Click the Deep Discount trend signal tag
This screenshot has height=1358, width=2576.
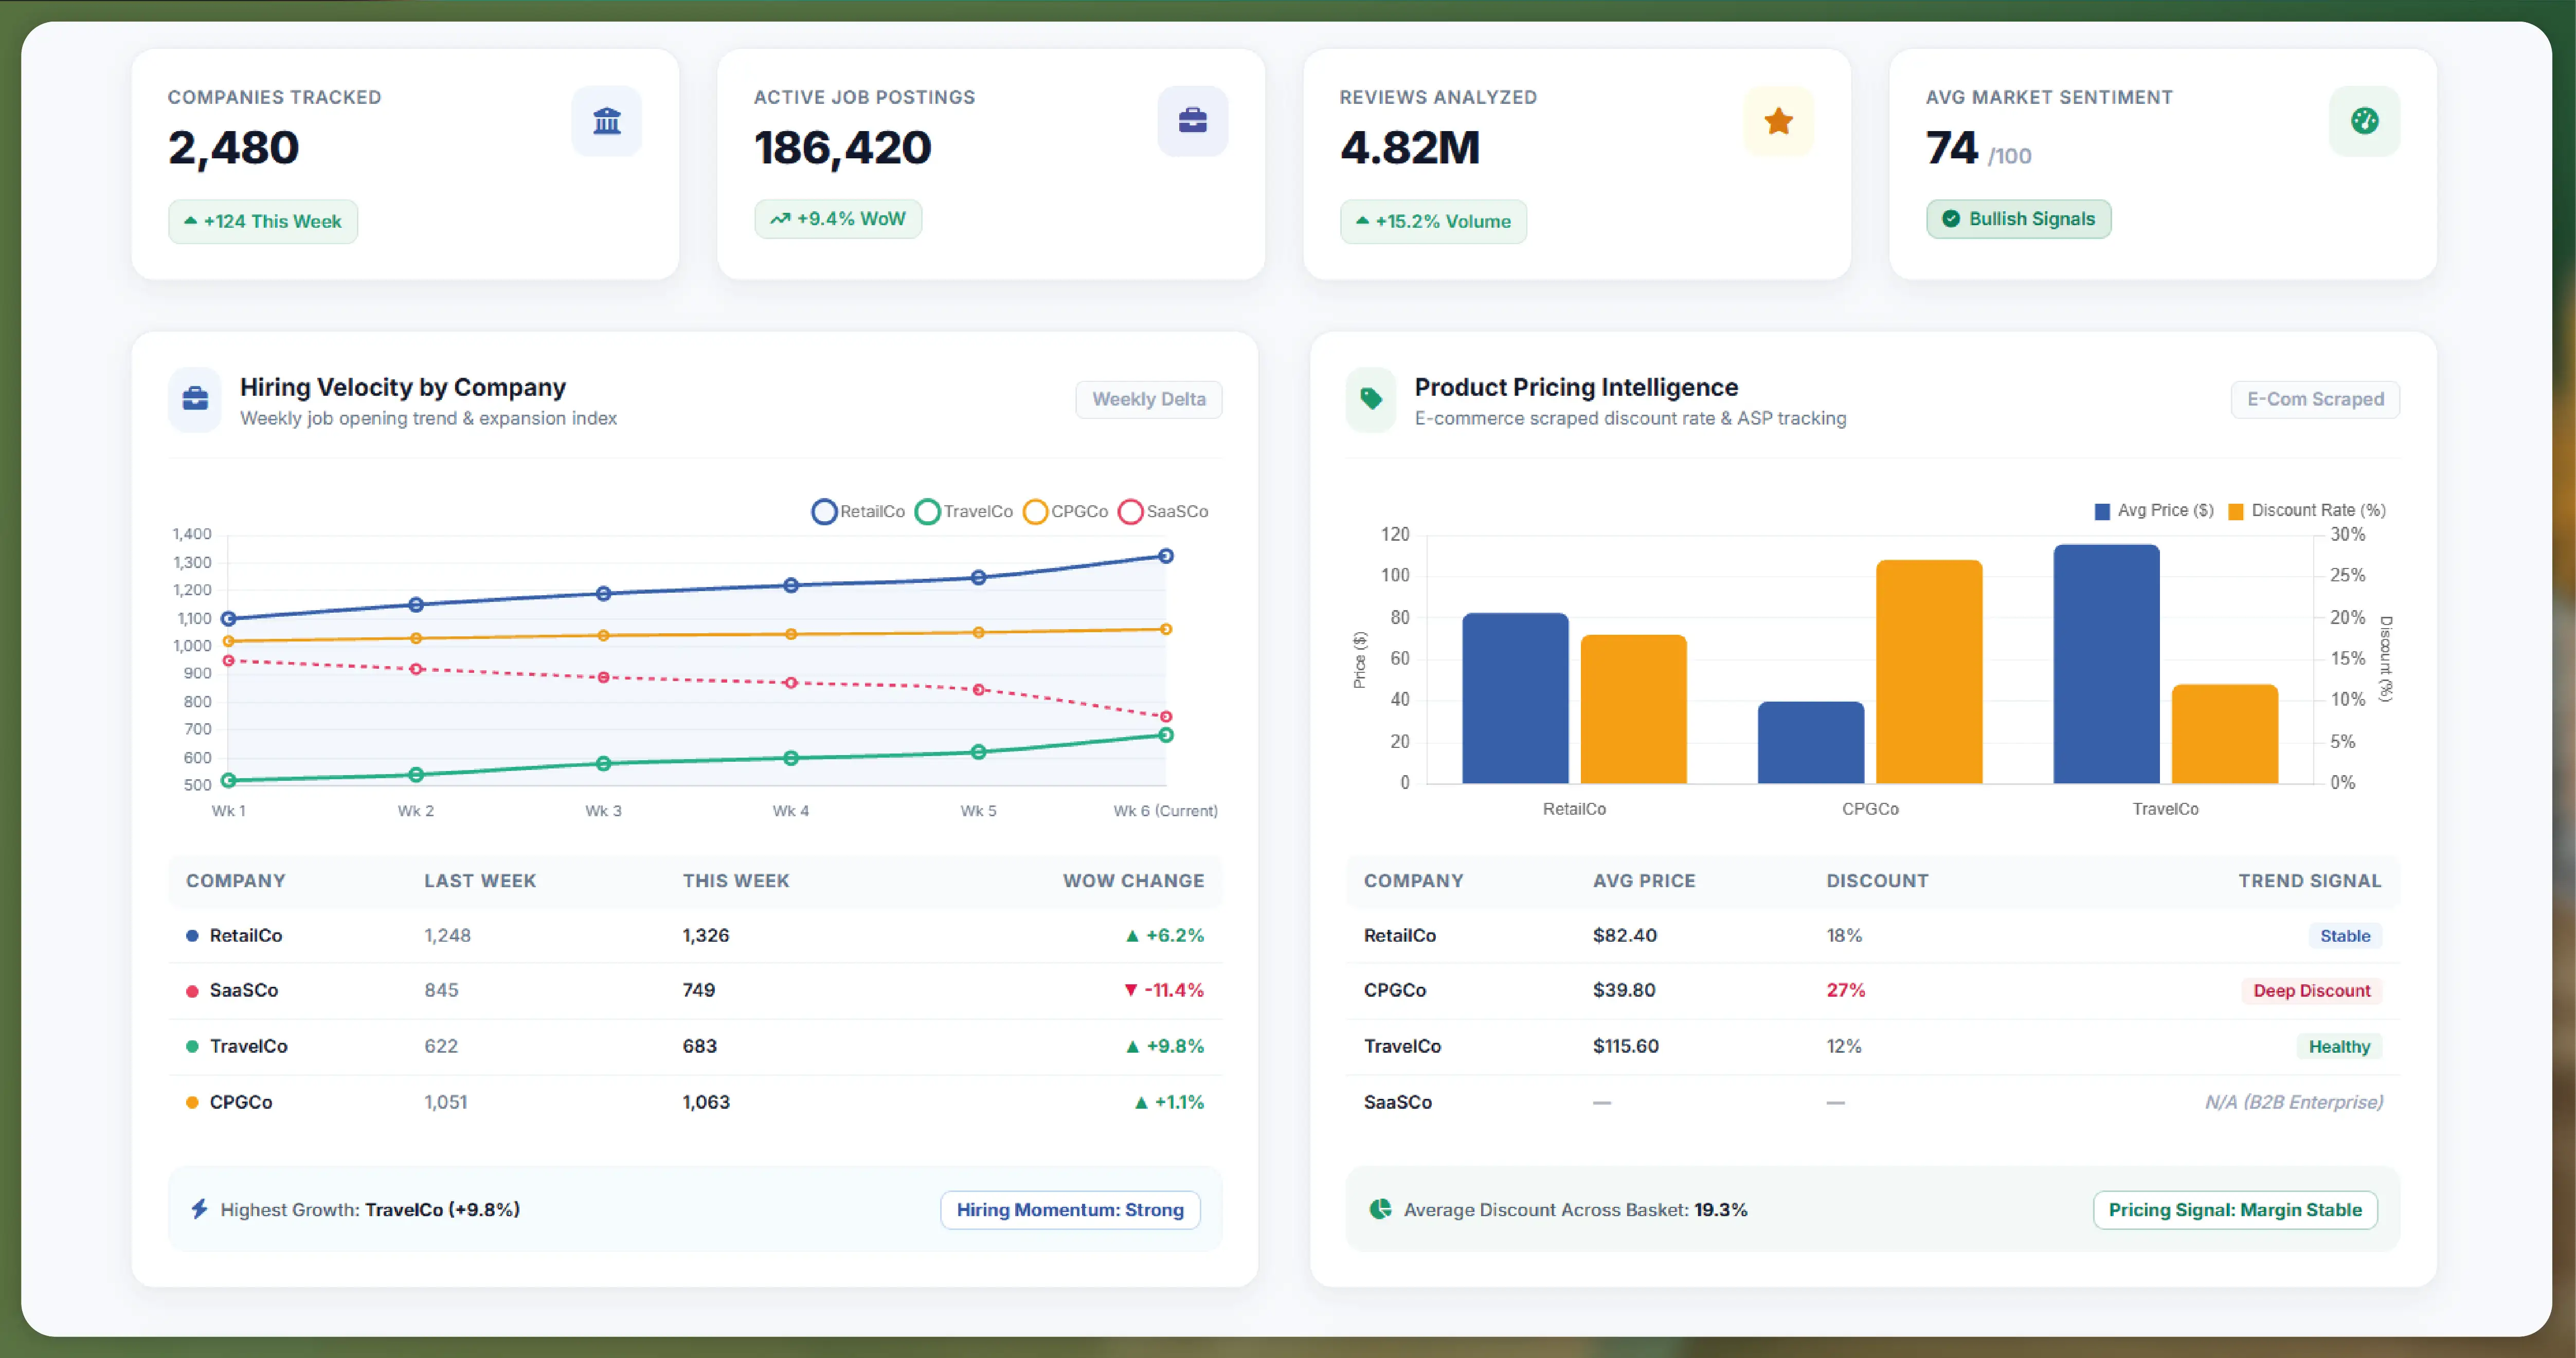pos(2311,990)
